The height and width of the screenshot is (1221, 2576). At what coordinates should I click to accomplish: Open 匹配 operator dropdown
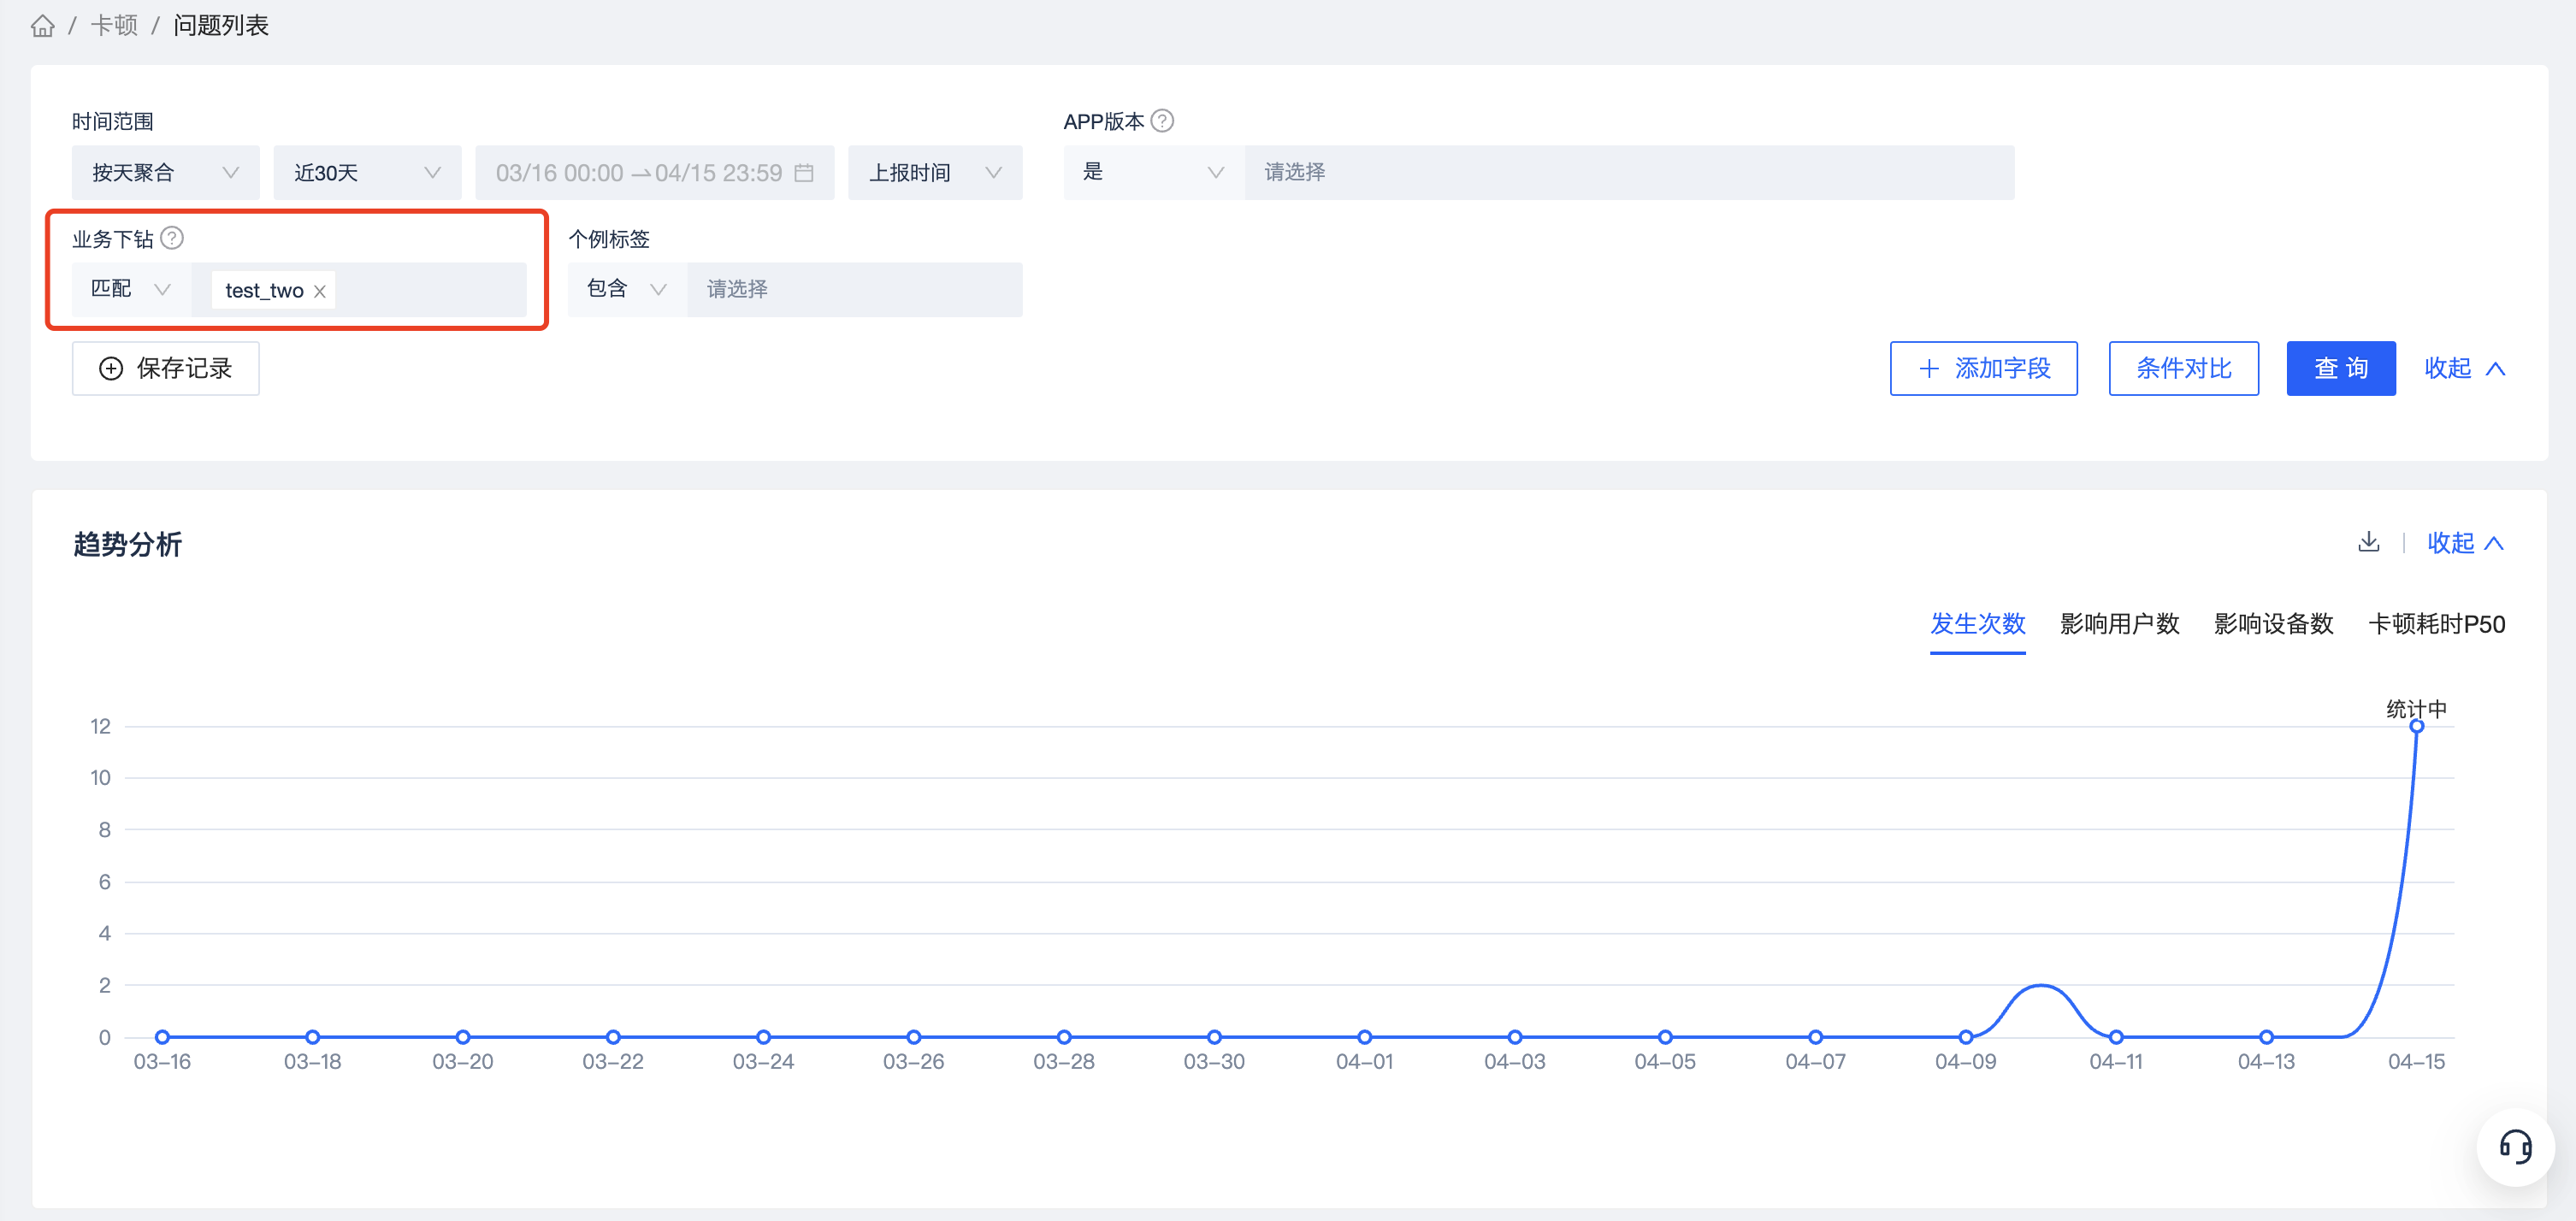coord(131,289)
